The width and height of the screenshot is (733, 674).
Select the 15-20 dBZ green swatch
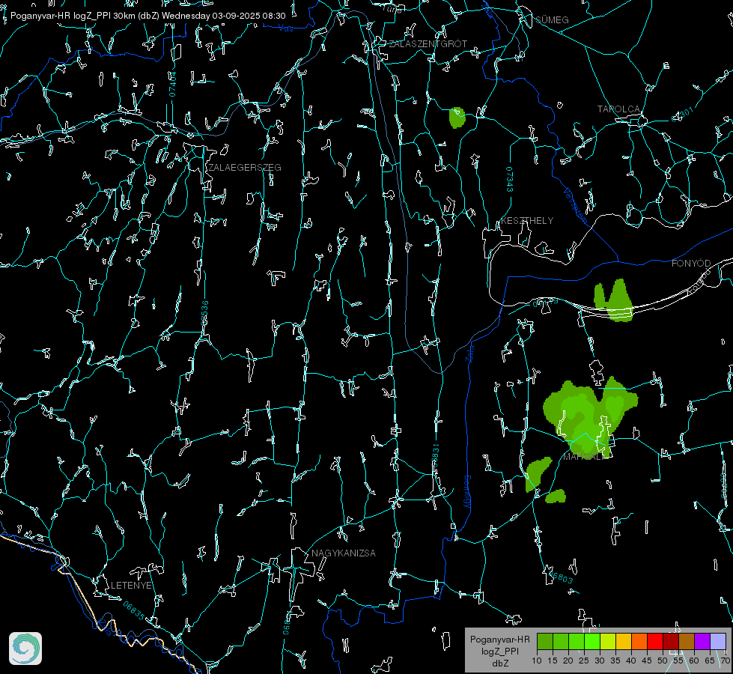[561, 642]
